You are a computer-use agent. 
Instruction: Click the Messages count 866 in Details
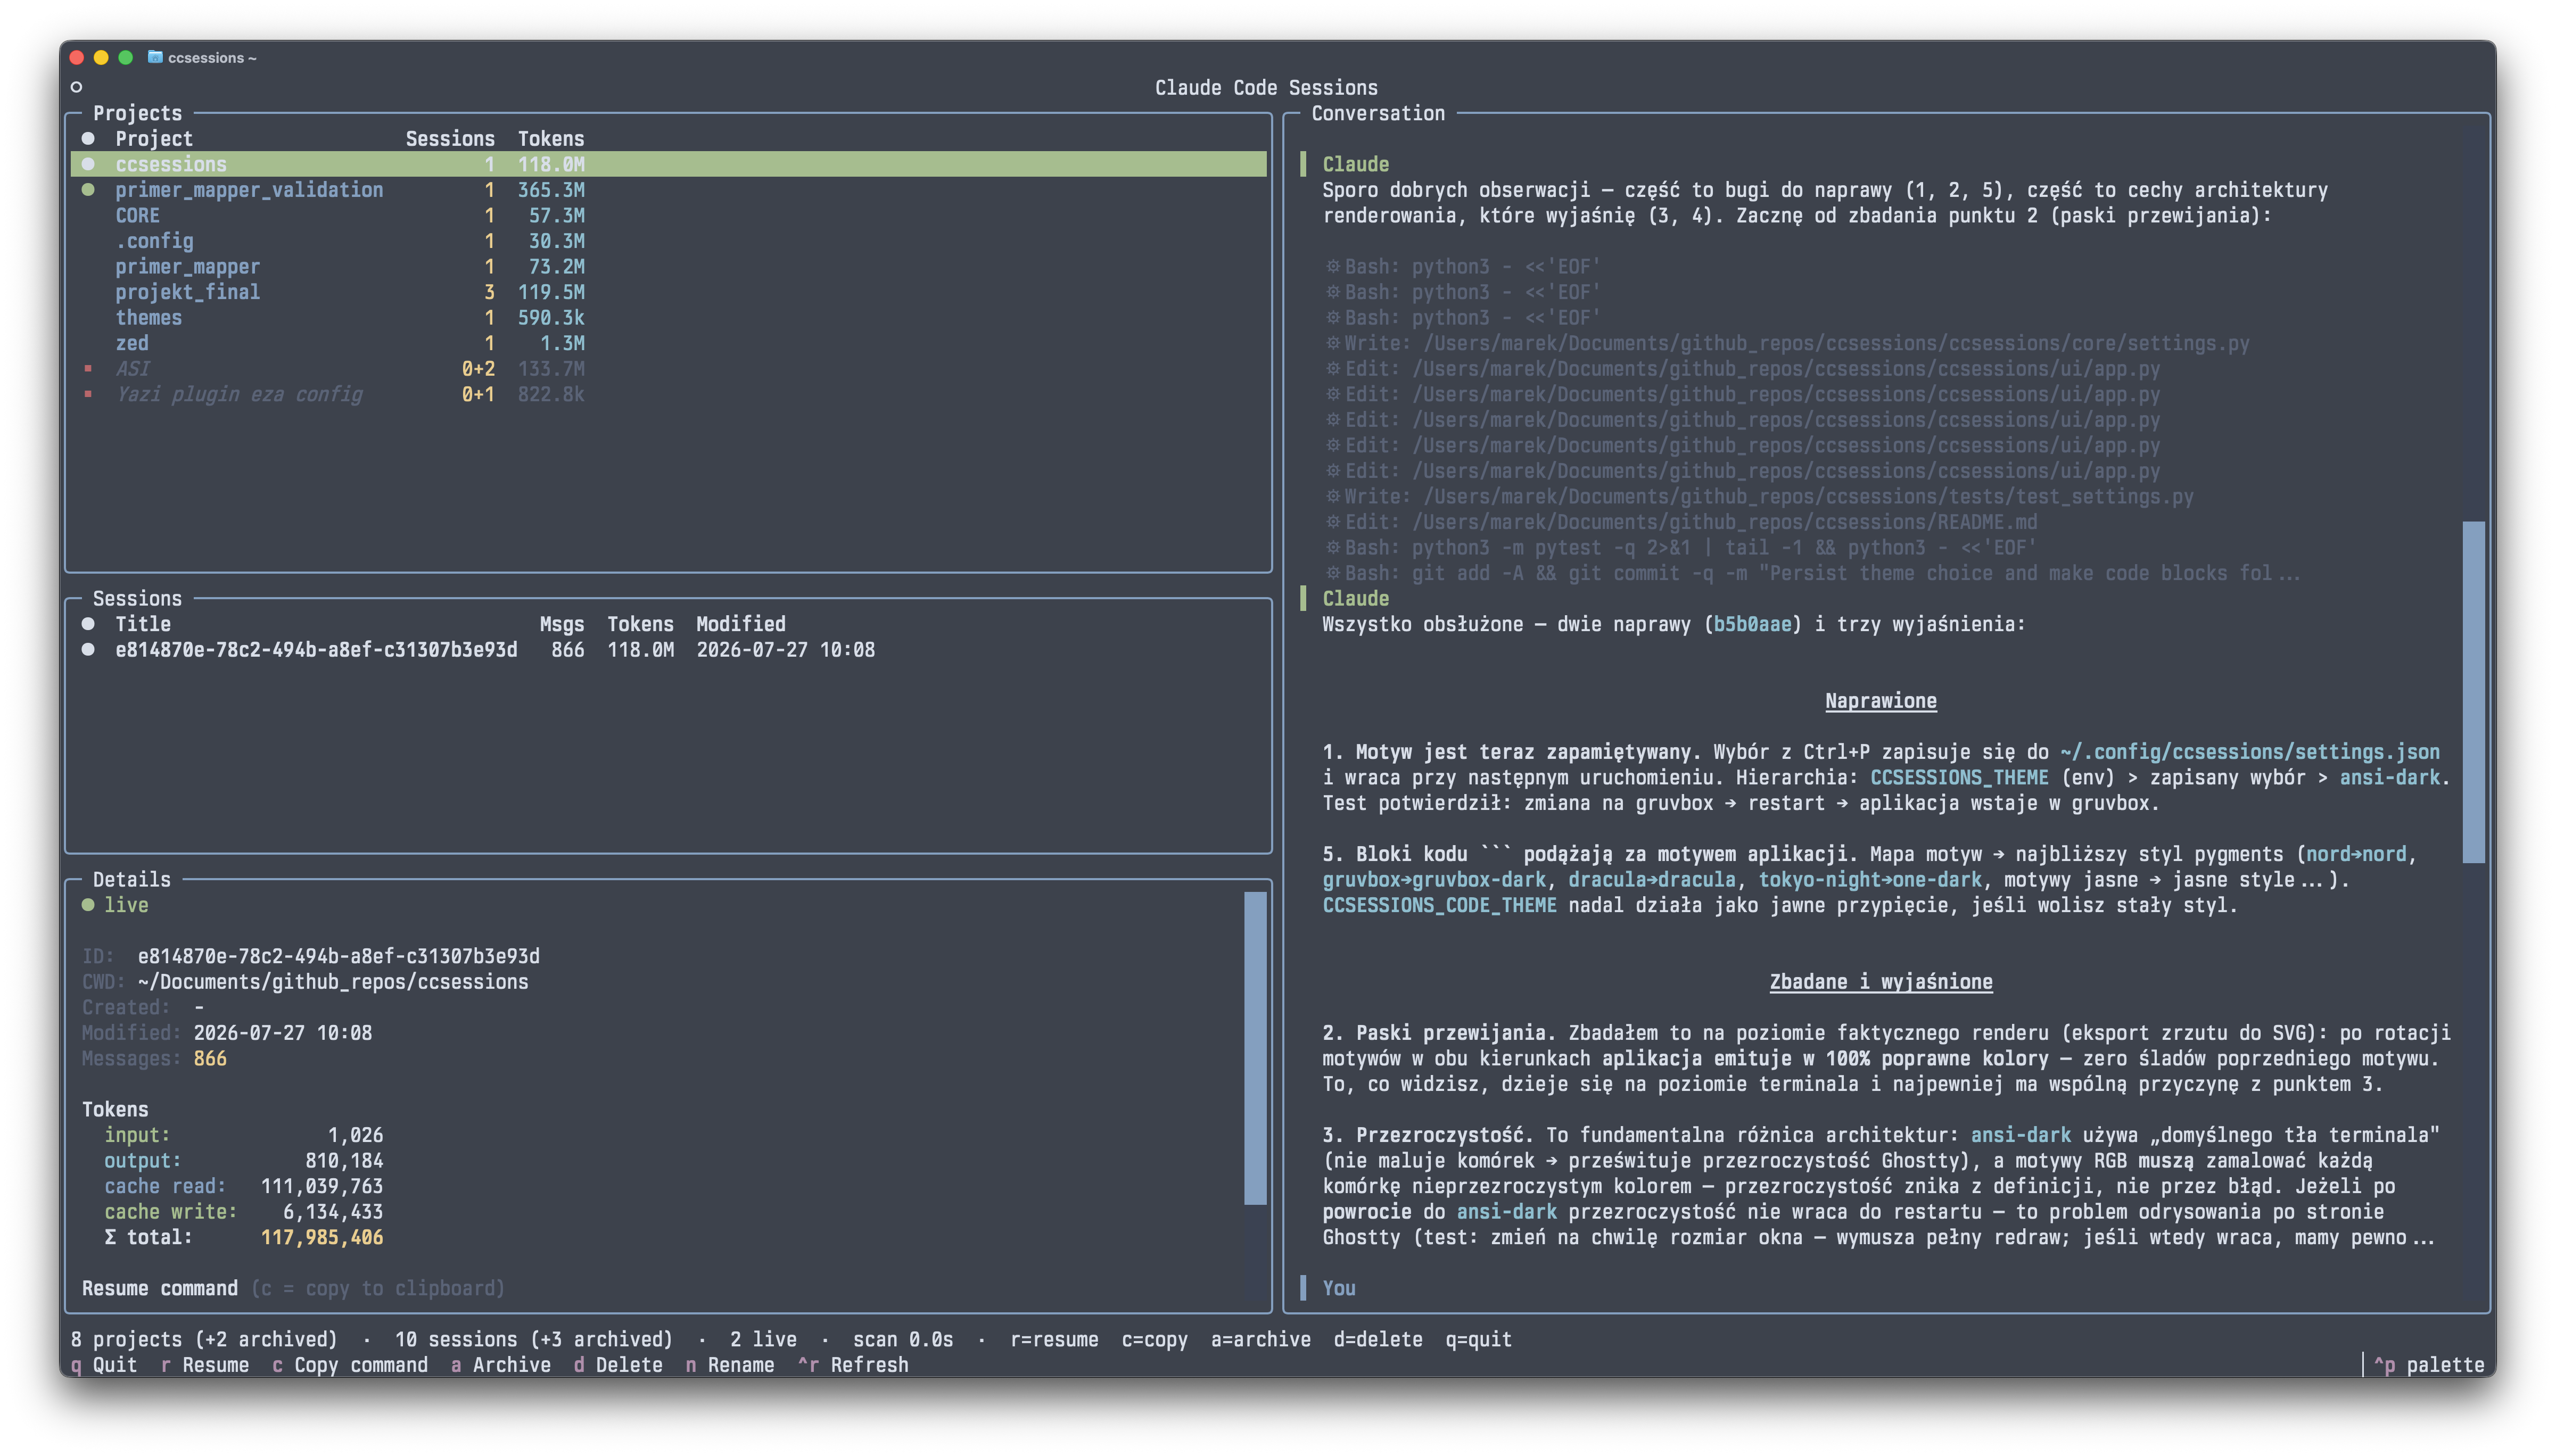(x=210, y=1058)
